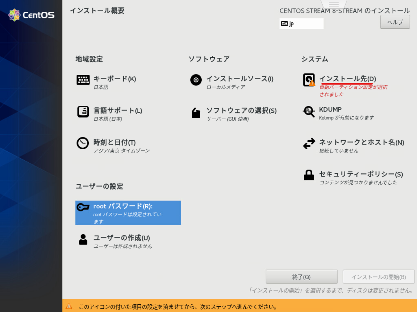The image size is (417, 312).
Task: Click the keyboard icon in the jp layout box
Action: click(x=284, y=24)
